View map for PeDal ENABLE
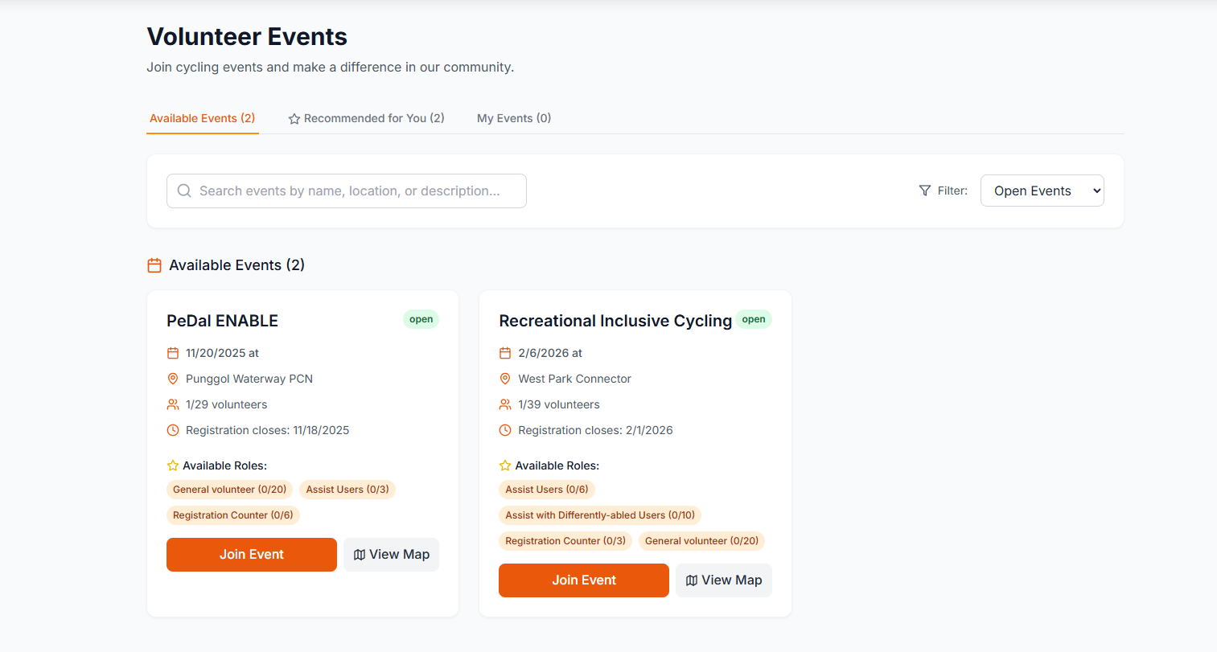 click(392, 555)
